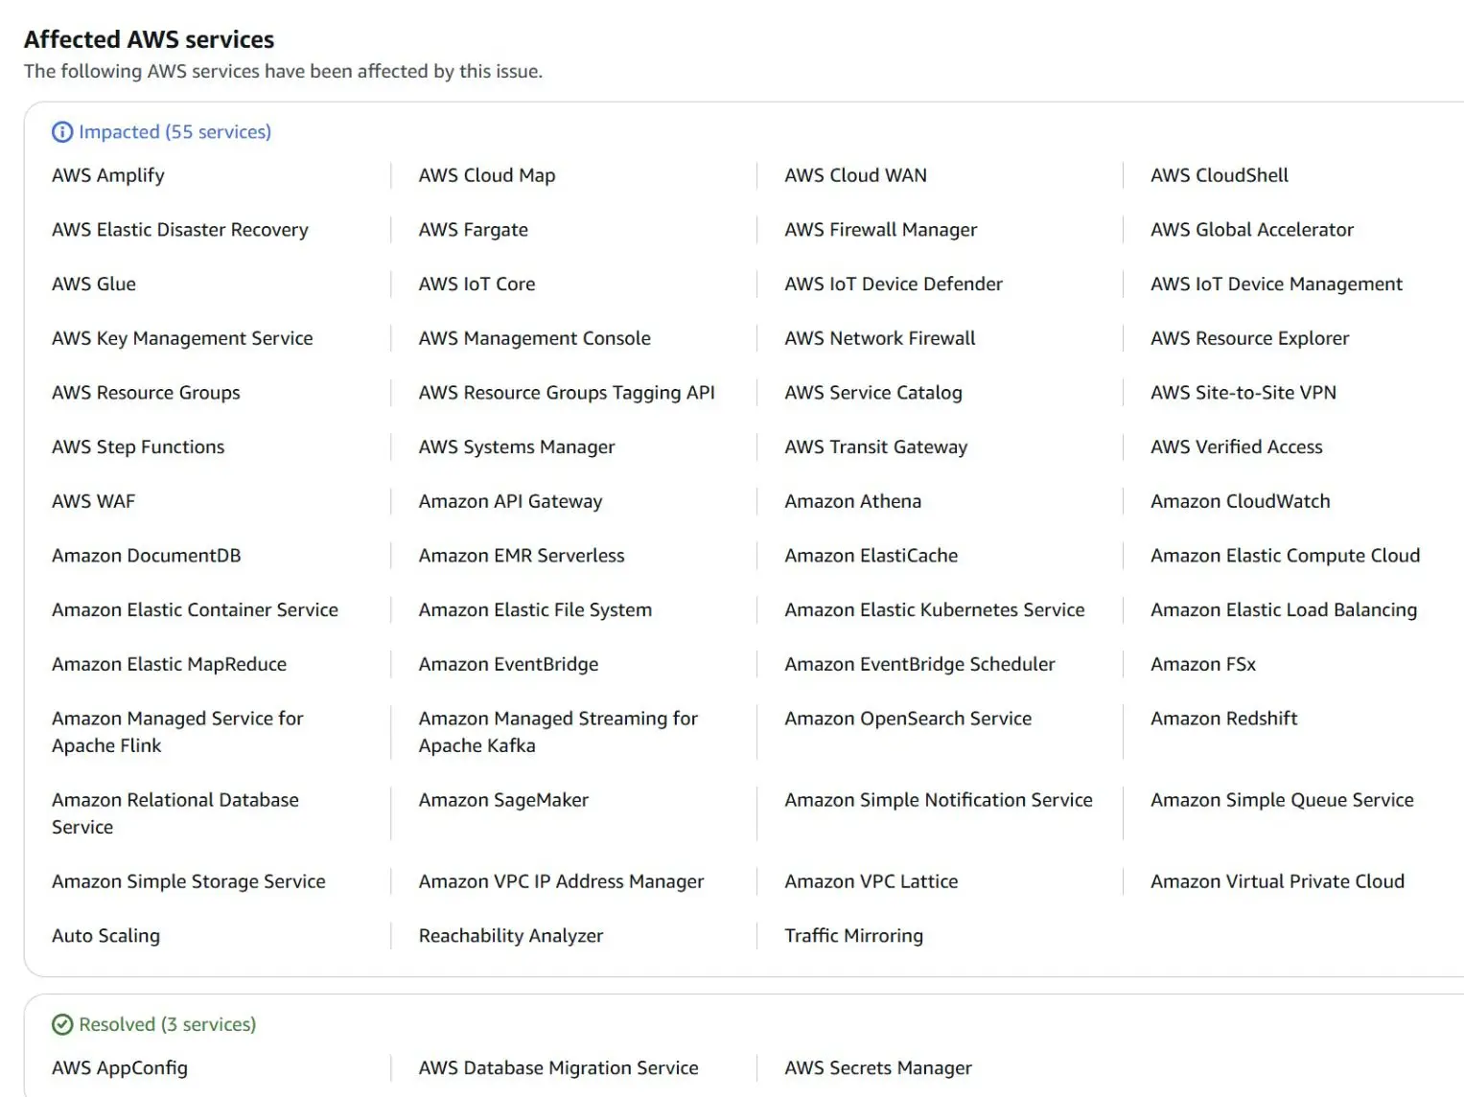This screenshot has width=1464, height=1097.
Task: Click Reachability Analyzer
Action: (511, 936)
